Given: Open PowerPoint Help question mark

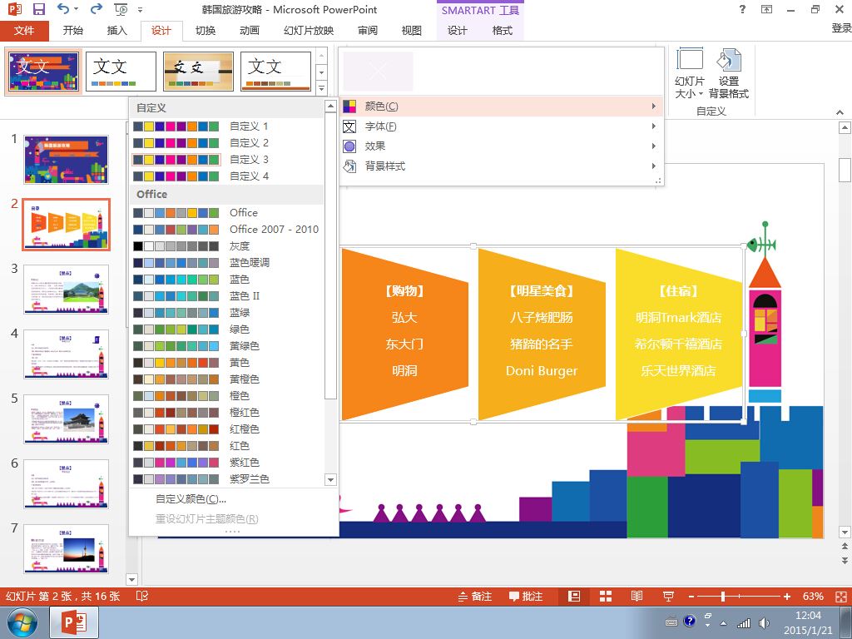Looking at the screenshot, I should click(x=742, y=9).
